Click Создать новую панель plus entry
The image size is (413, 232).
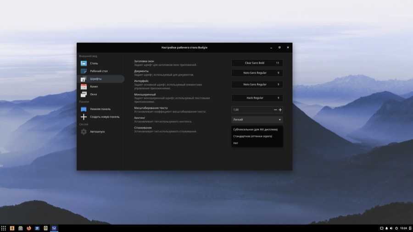100,117
